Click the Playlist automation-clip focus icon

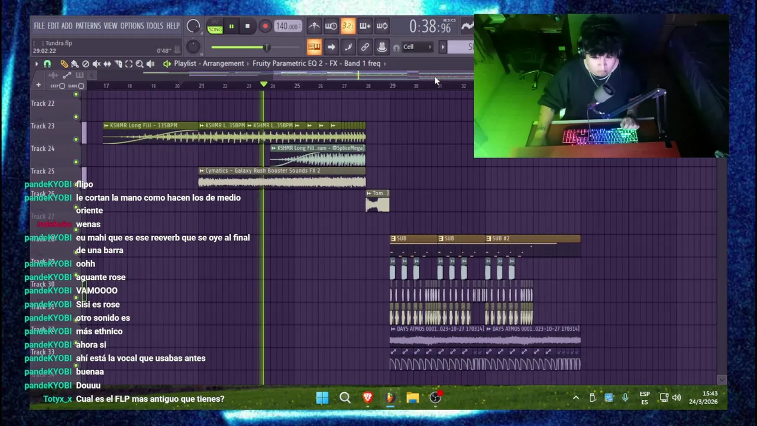(67, 75)
